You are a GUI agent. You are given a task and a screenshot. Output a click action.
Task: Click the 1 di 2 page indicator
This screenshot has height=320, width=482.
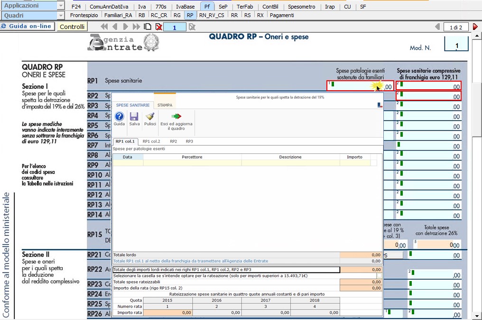click(456, 27)
